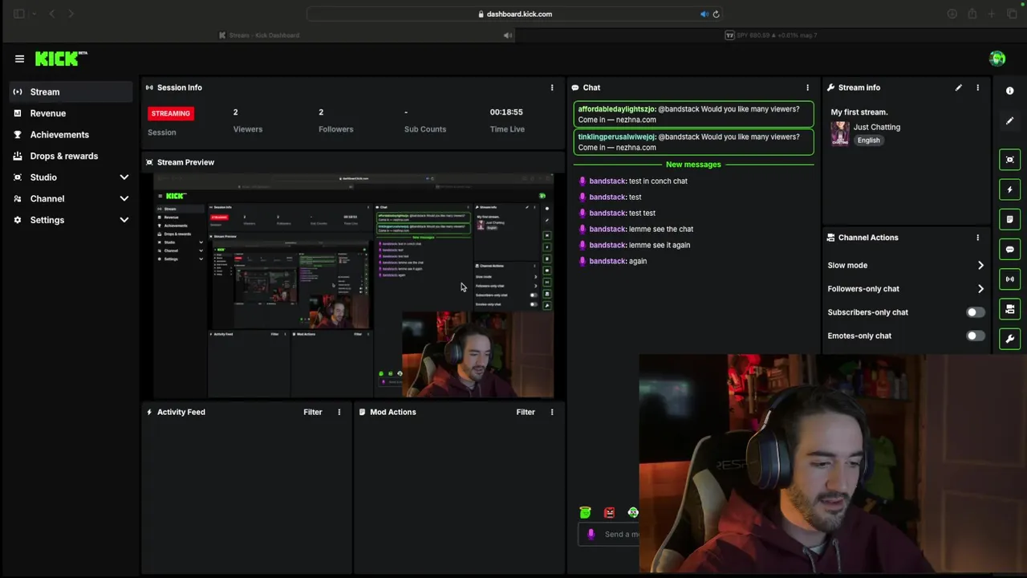
Task: Show browser sidebar
Action: [x=19, y=14]
